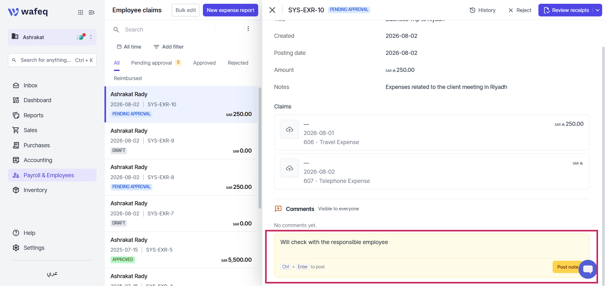Upload receipt for Travel Expense claim

(x=289, y=129)
